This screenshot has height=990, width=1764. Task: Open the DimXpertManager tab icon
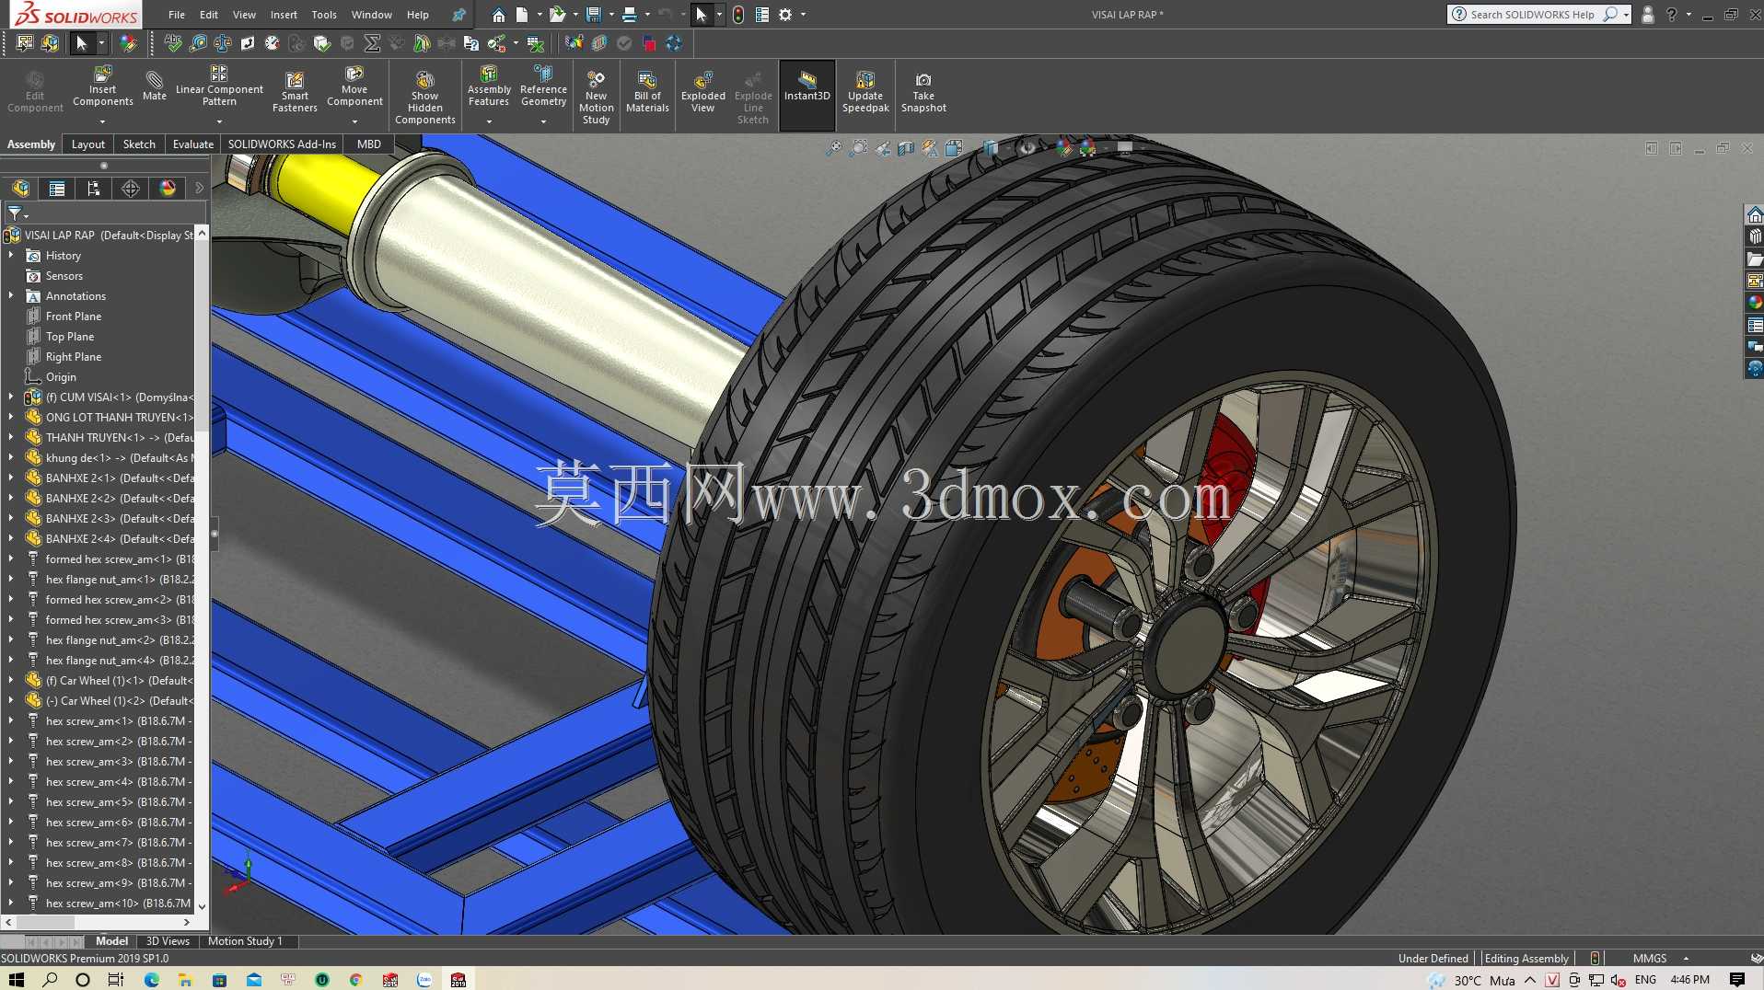pos(131,189)
